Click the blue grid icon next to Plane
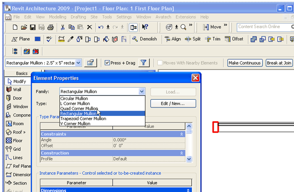 (38, 39)
